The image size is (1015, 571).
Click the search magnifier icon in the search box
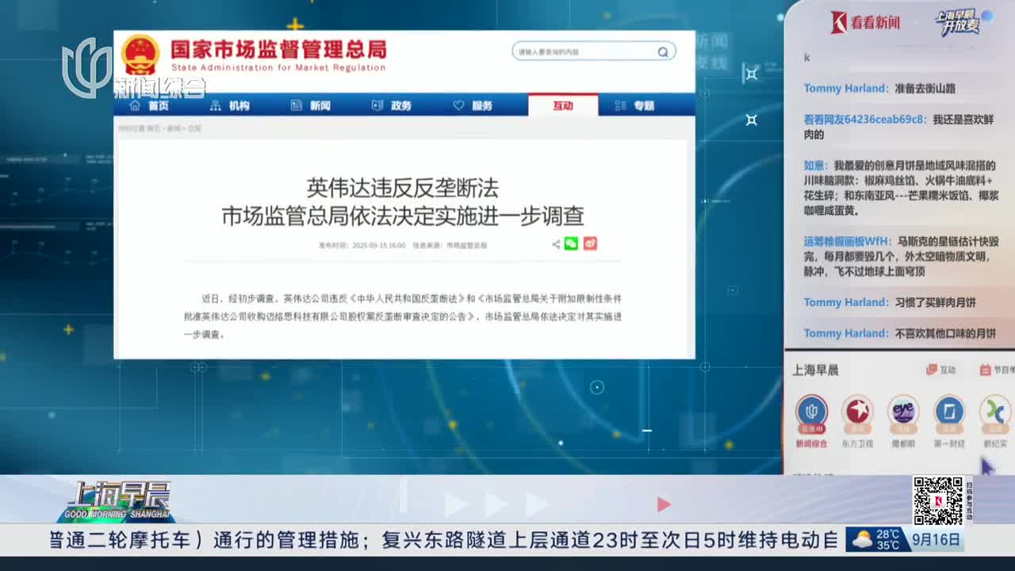tap(662, 52)
